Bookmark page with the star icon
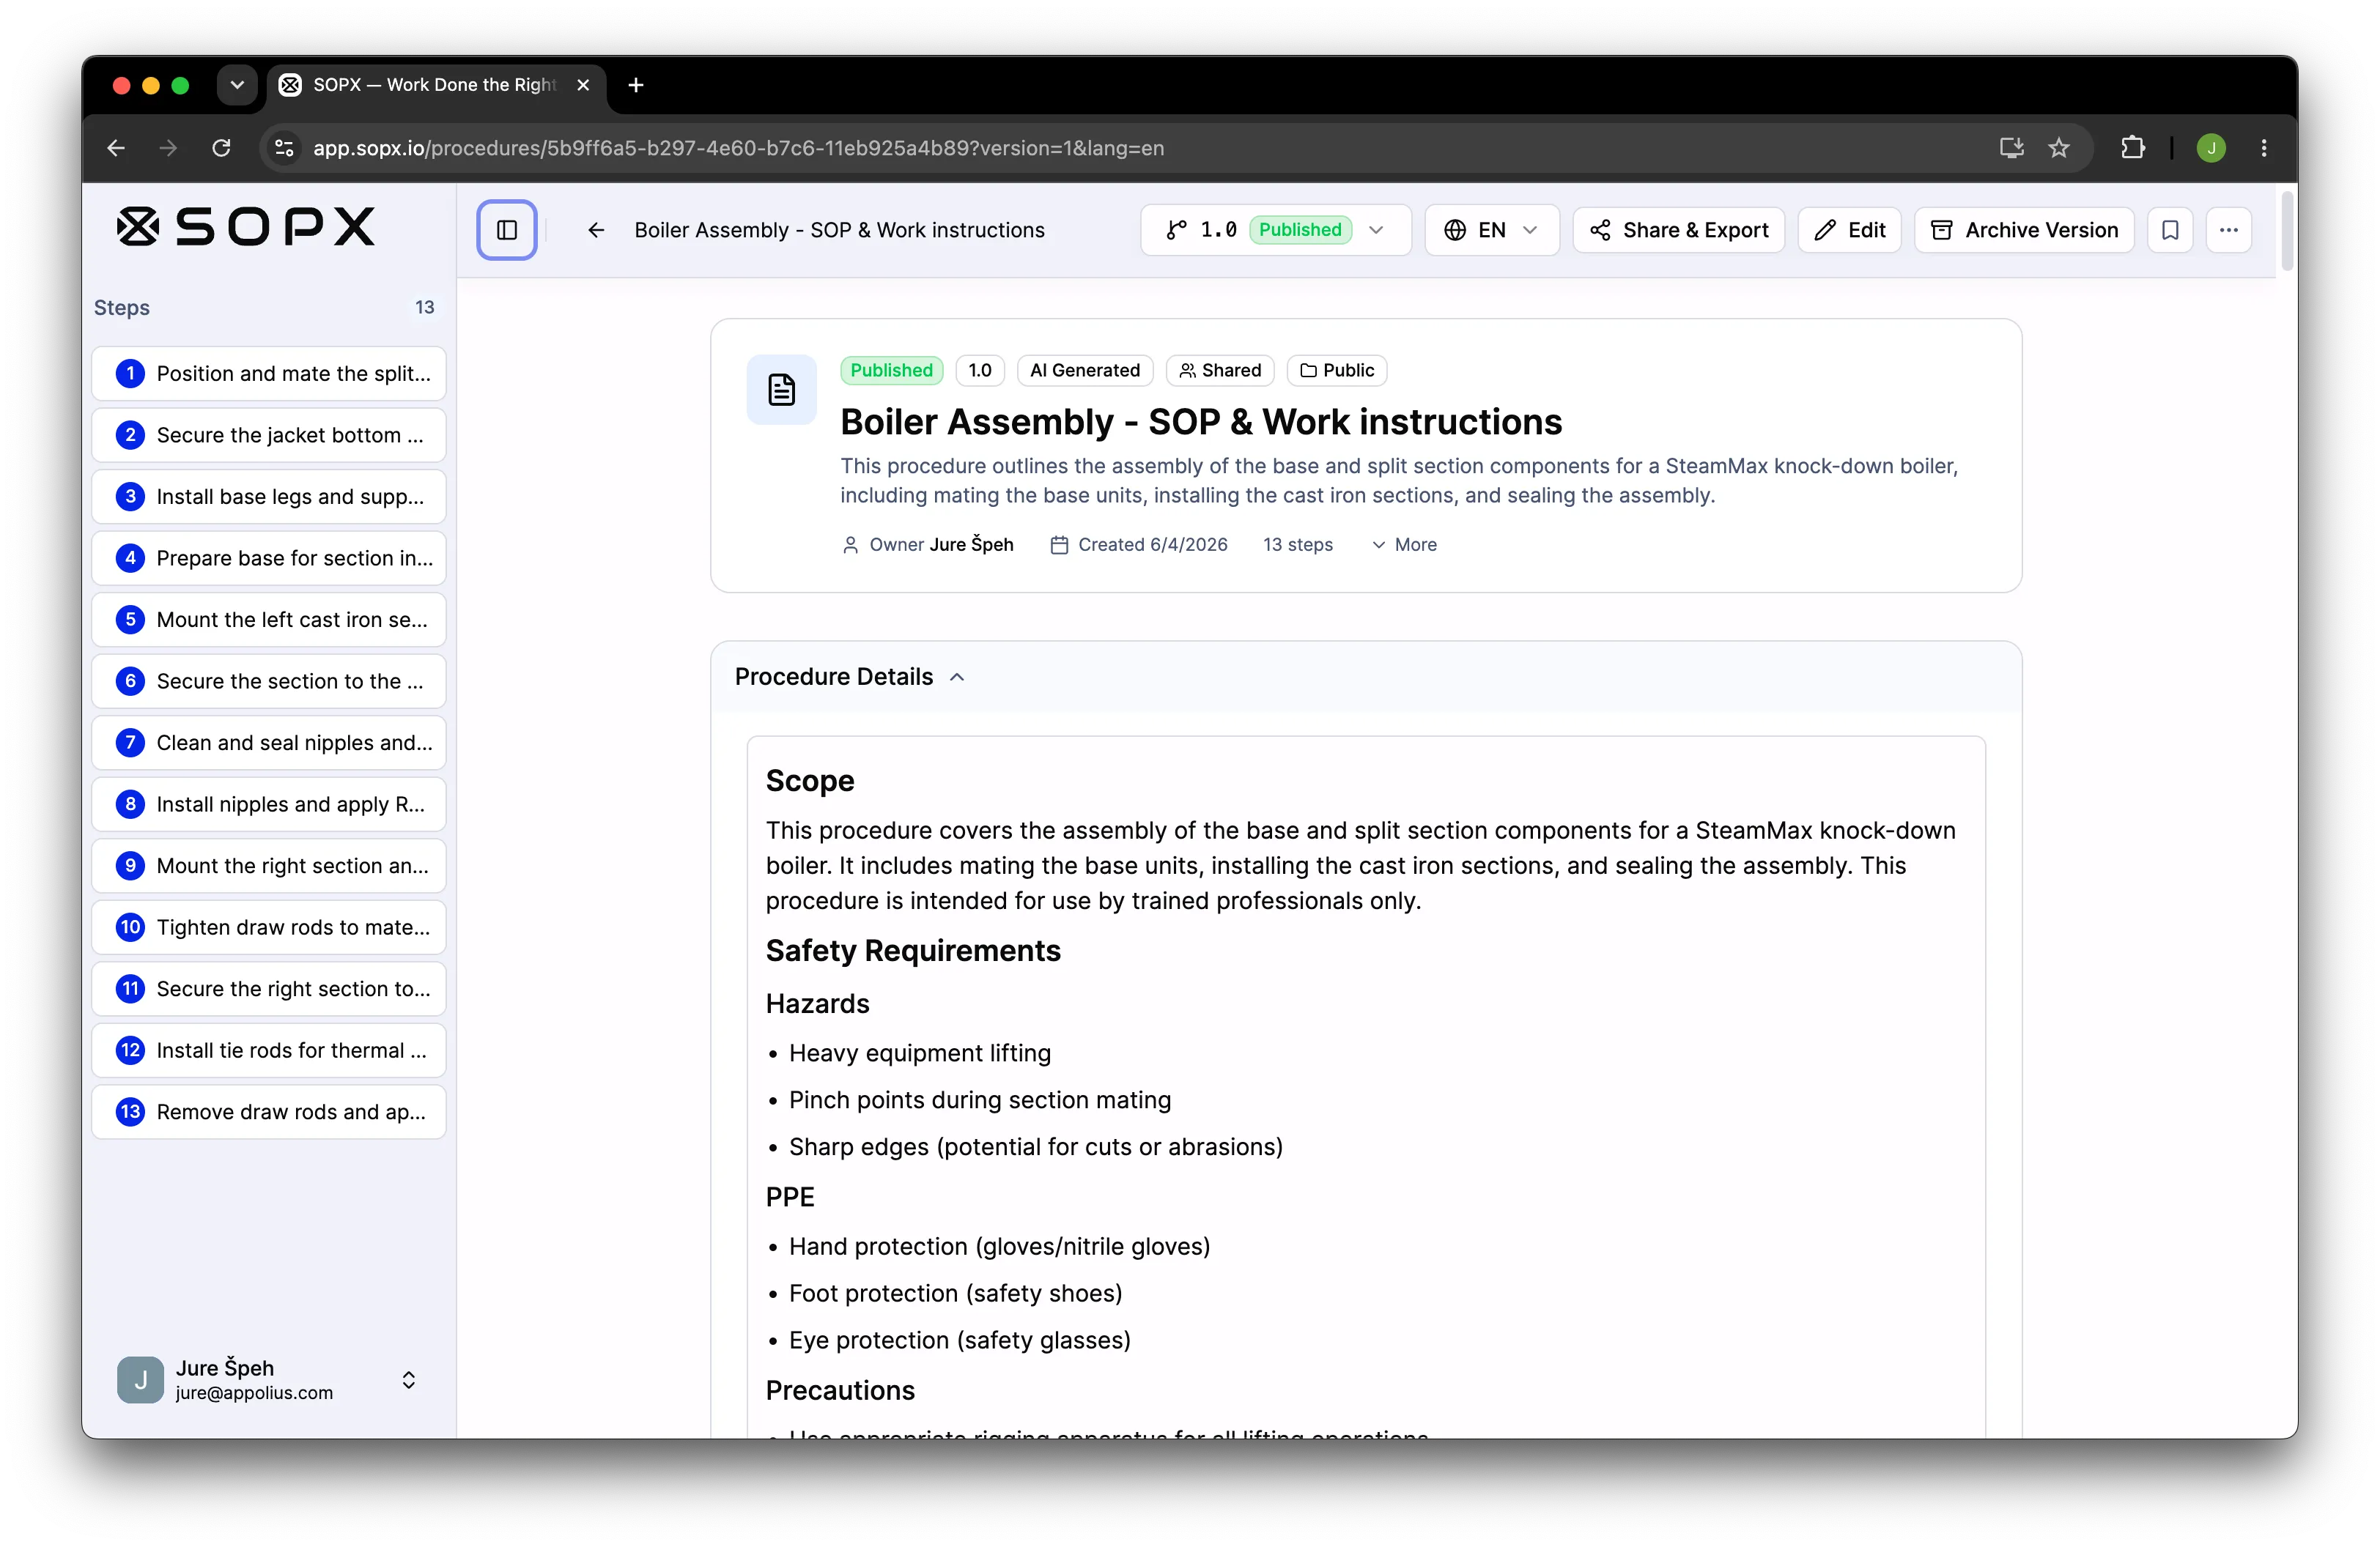The height and width of the screenshot is (1547, 2380). [2058, 148]
